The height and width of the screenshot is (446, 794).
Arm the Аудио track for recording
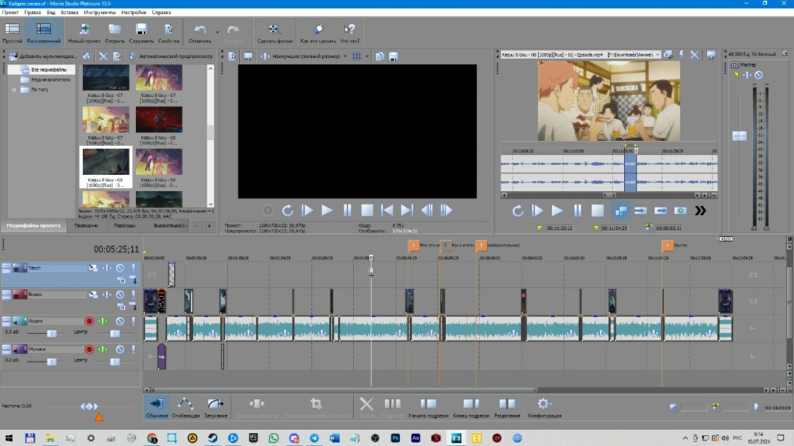89,321
